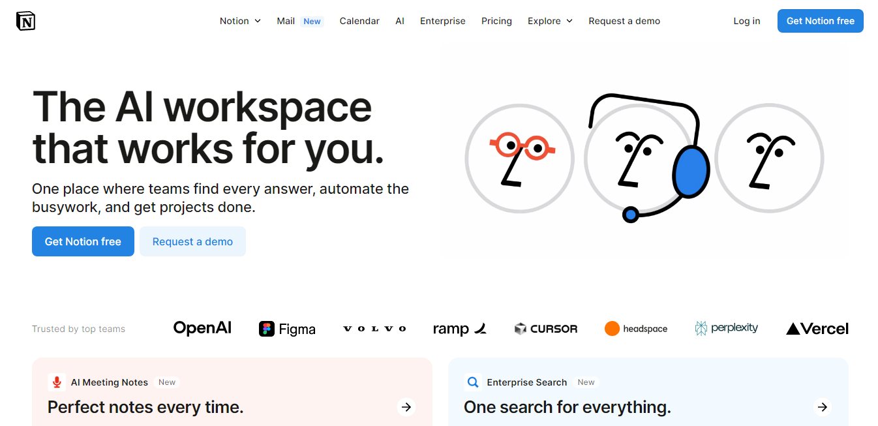Open the Mail page in navigation
The height and width of the screenshot is (426, 878).
click(286, 21)
